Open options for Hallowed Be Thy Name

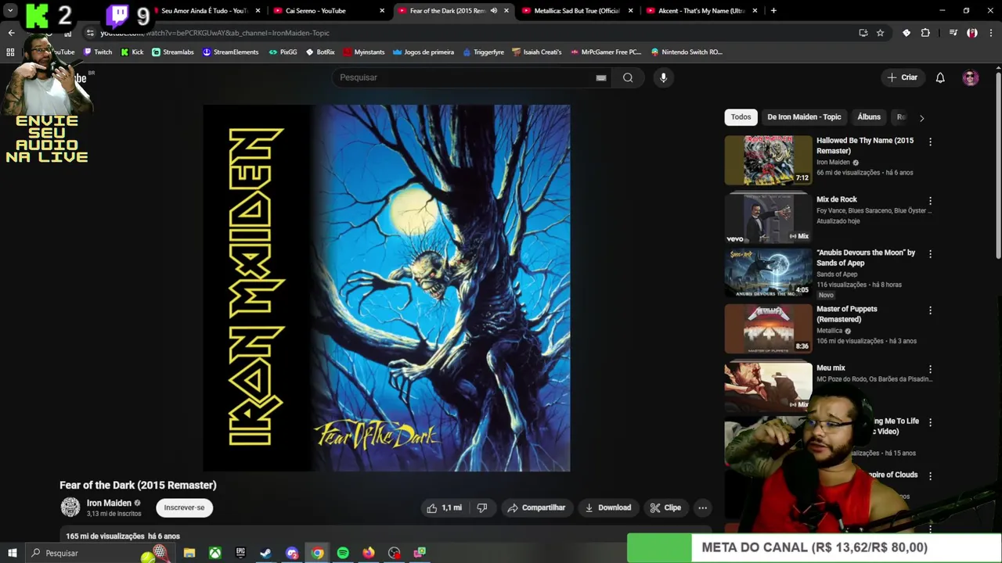click(930, 142)
